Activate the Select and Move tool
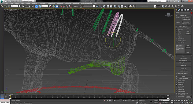Viewport: 193px width, 104px height. (33, 6)
